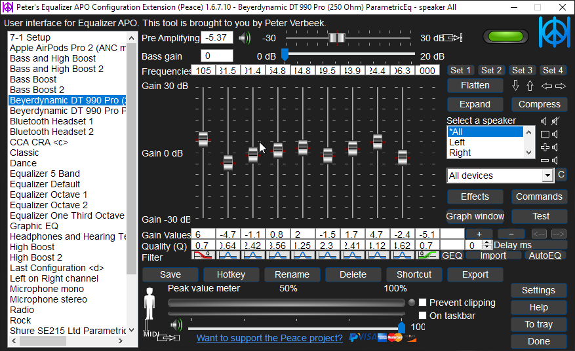Click the rectangle speaker icon
575x351 pixels.
(x=549, y=134)
